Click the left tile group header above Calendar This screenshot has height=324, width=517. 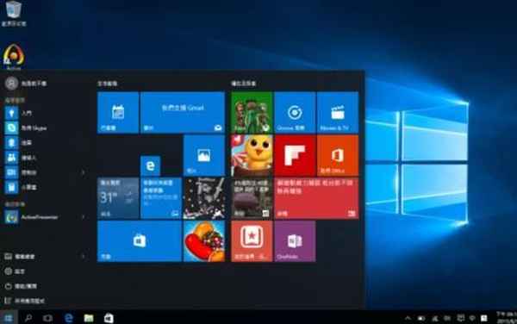[108, 84]
